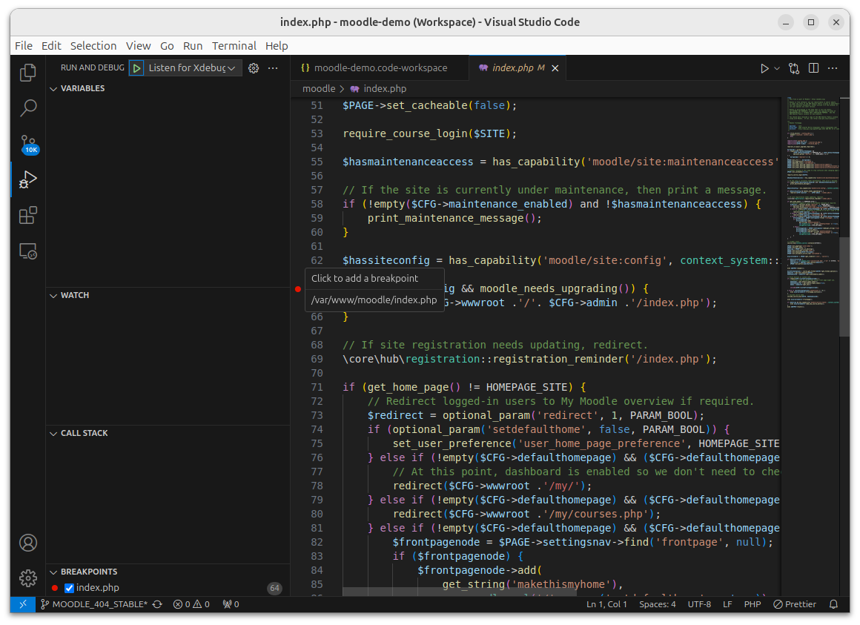Open launch.json via debug gear icon
The width and height of the screenshot is (860, 625).
coord(254,68)
